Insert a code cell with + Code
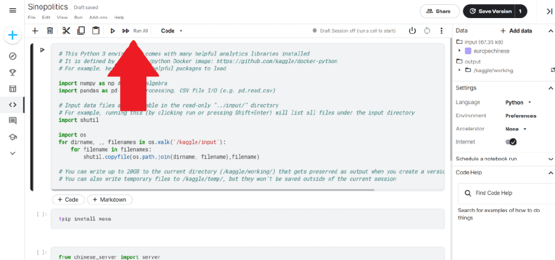 point(68,200)
